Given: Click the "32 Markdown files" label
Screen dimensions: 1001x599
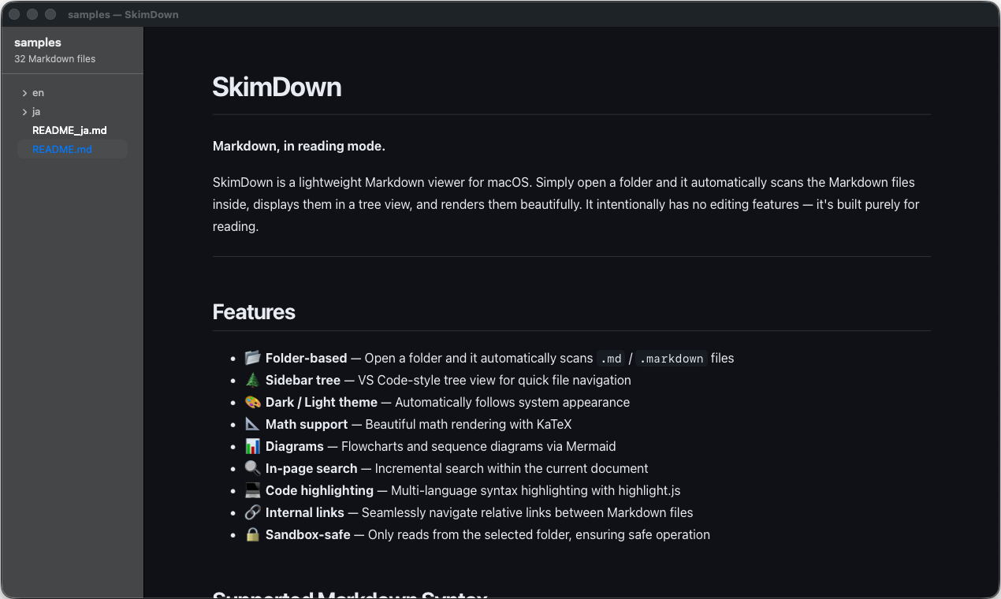Looking at the screenshot, I should [x=54, y=58].
